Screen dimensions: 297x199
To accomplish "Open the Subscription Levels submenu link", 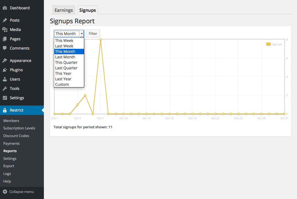I will [19, 128].
